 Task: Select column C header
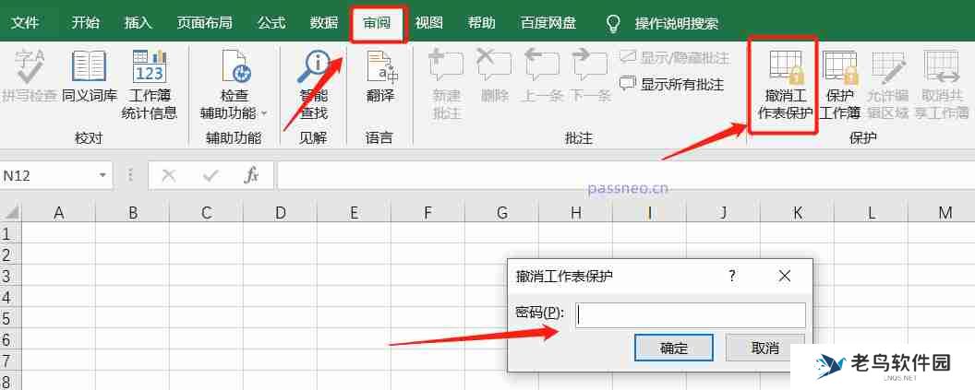[x=207, y=214]
